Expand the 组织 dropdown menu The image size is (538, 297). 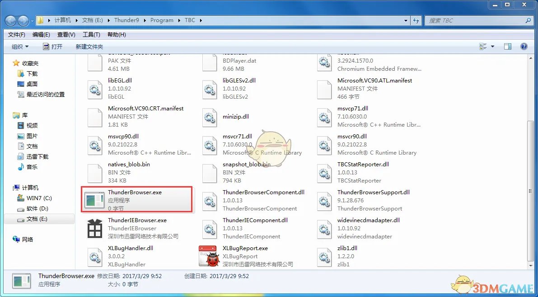tap(20, 46)
